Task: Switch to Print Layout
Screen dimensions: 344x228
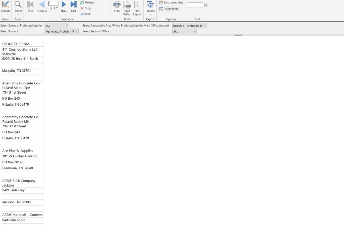Action: tap(137, 8)
